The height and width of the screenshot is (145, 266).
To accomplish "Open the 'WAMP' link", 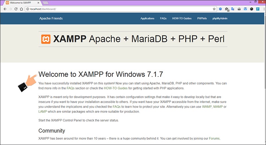I will click(x=207, y=107).
